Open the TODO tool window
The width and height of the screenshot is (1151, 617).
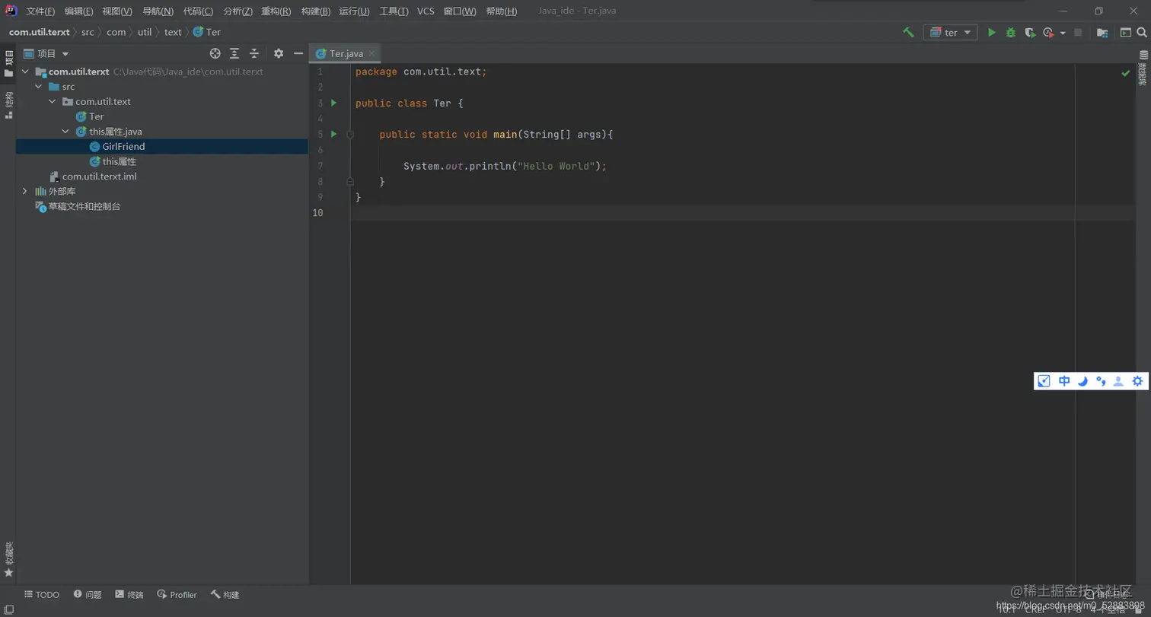tap(41, 595)
